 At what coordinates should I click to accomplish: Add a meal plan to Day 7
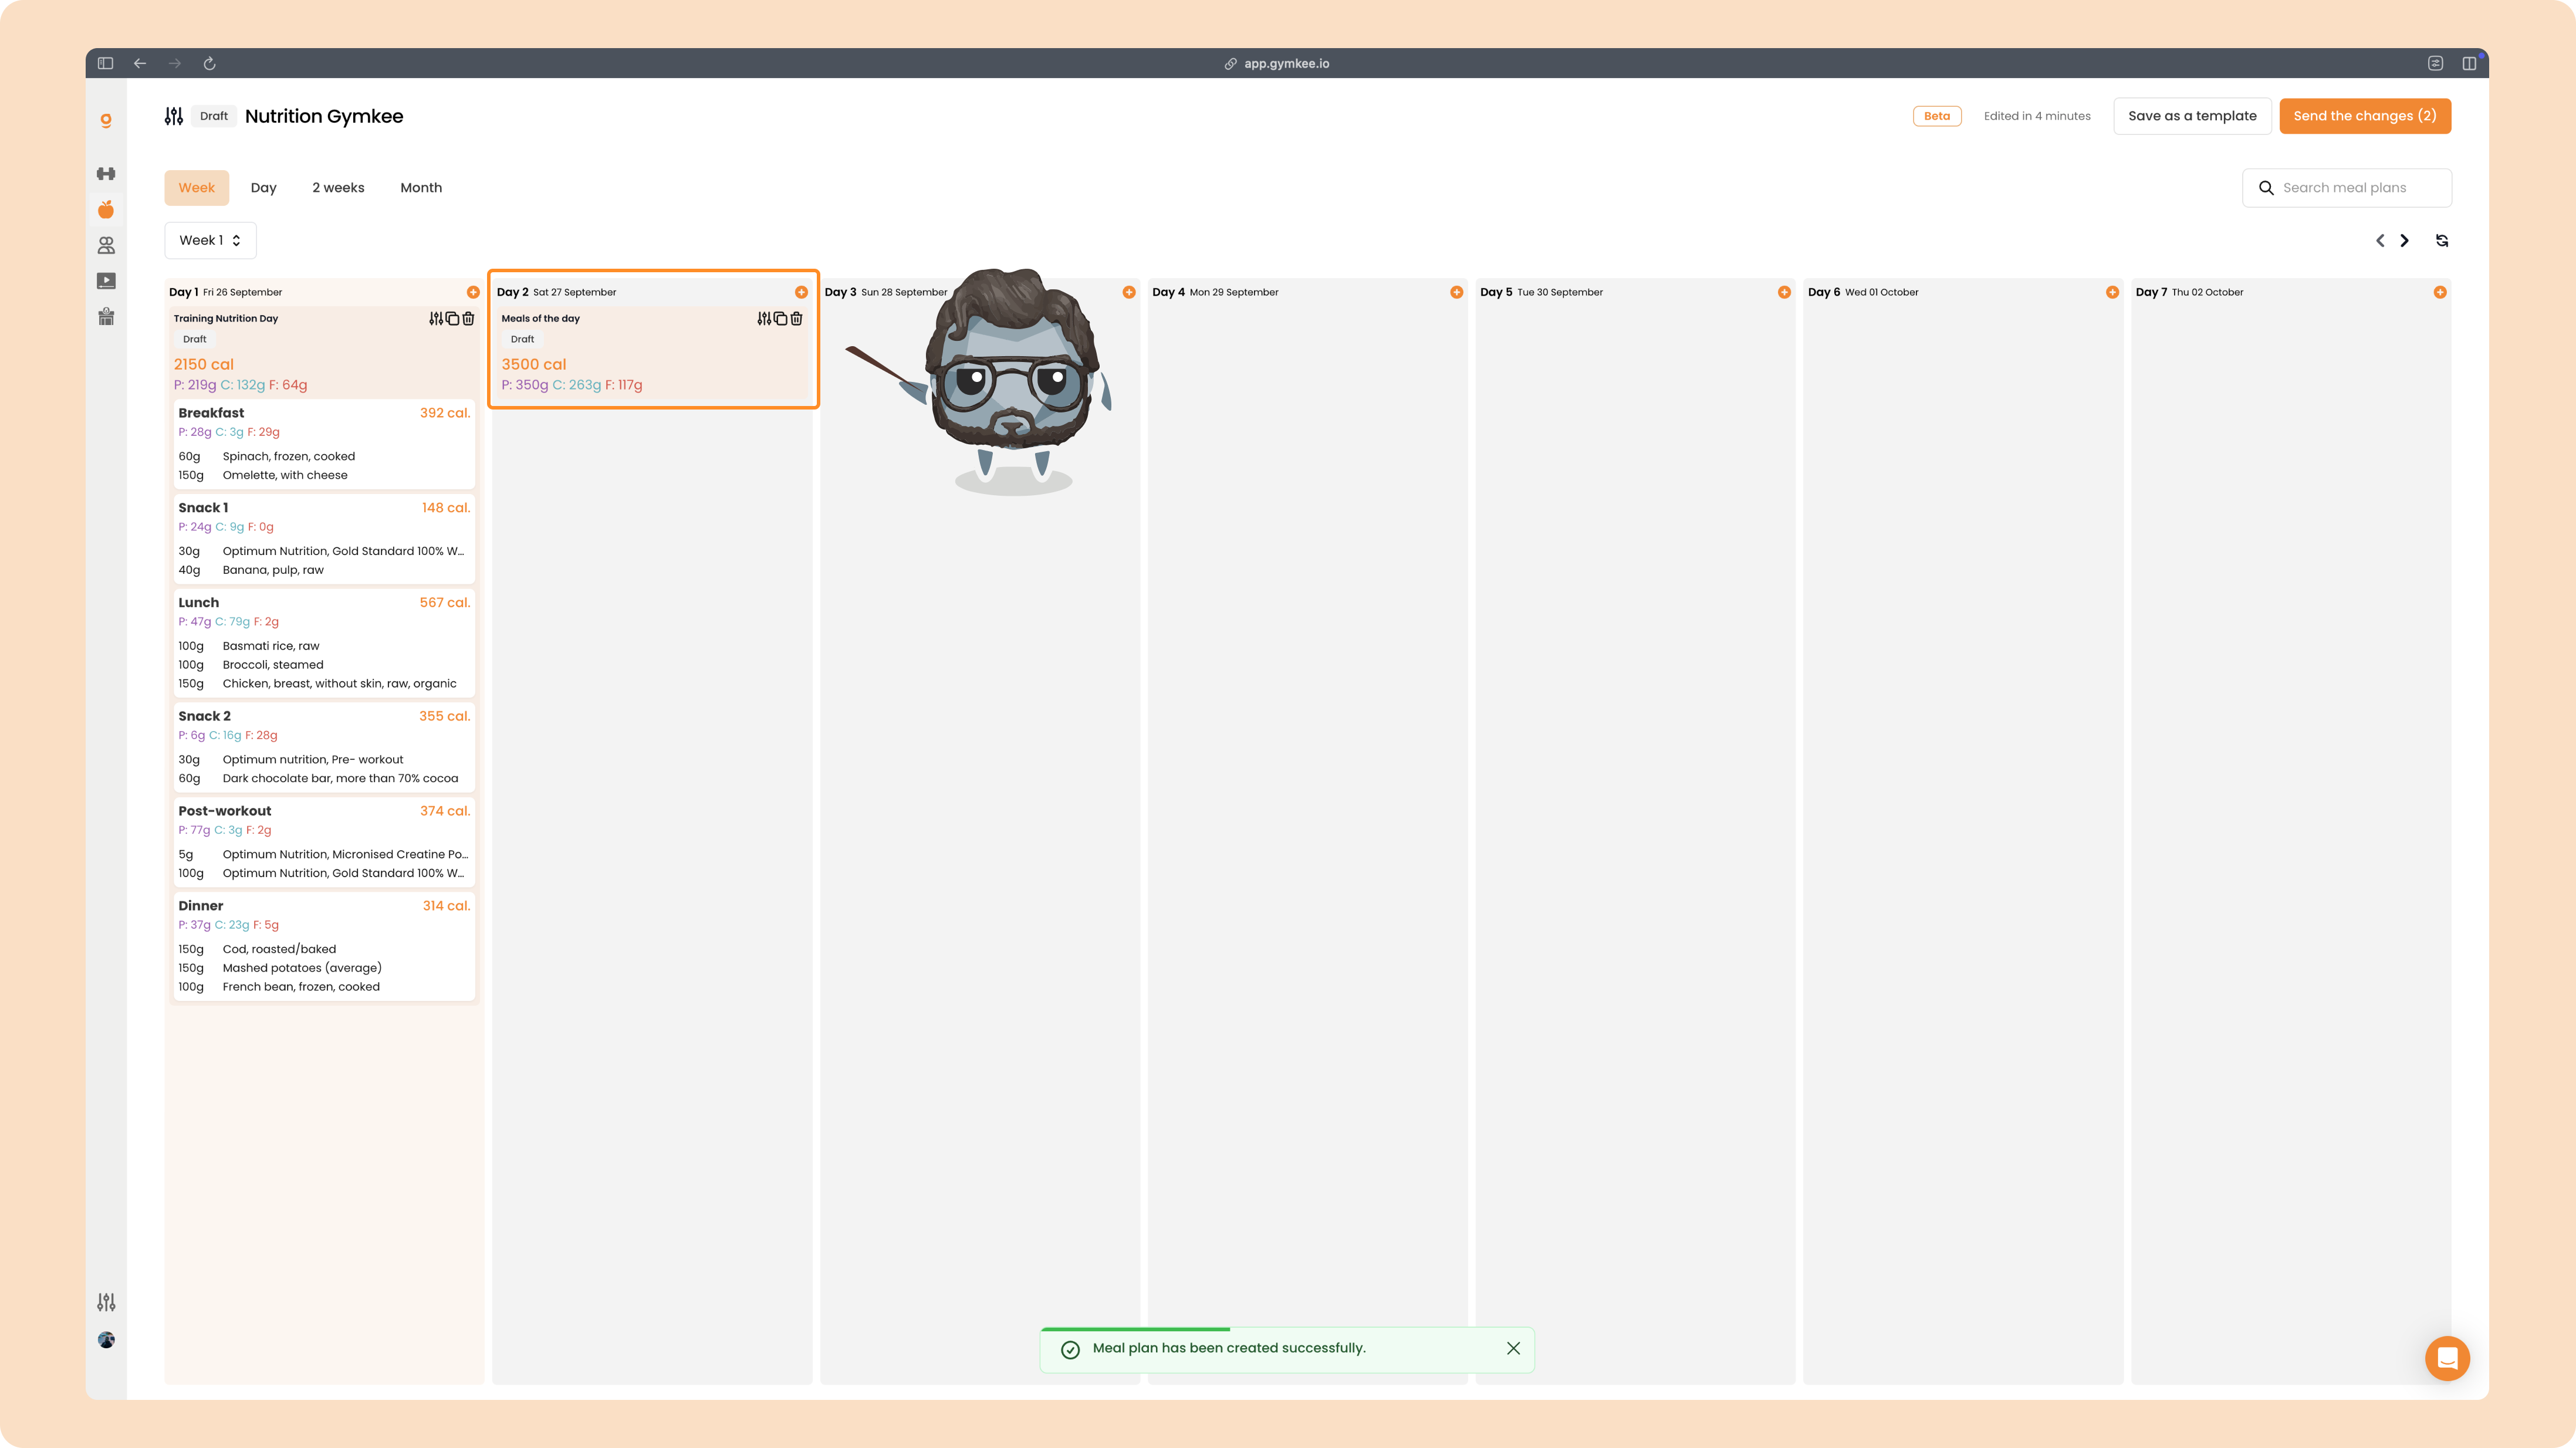[2440, 292]
